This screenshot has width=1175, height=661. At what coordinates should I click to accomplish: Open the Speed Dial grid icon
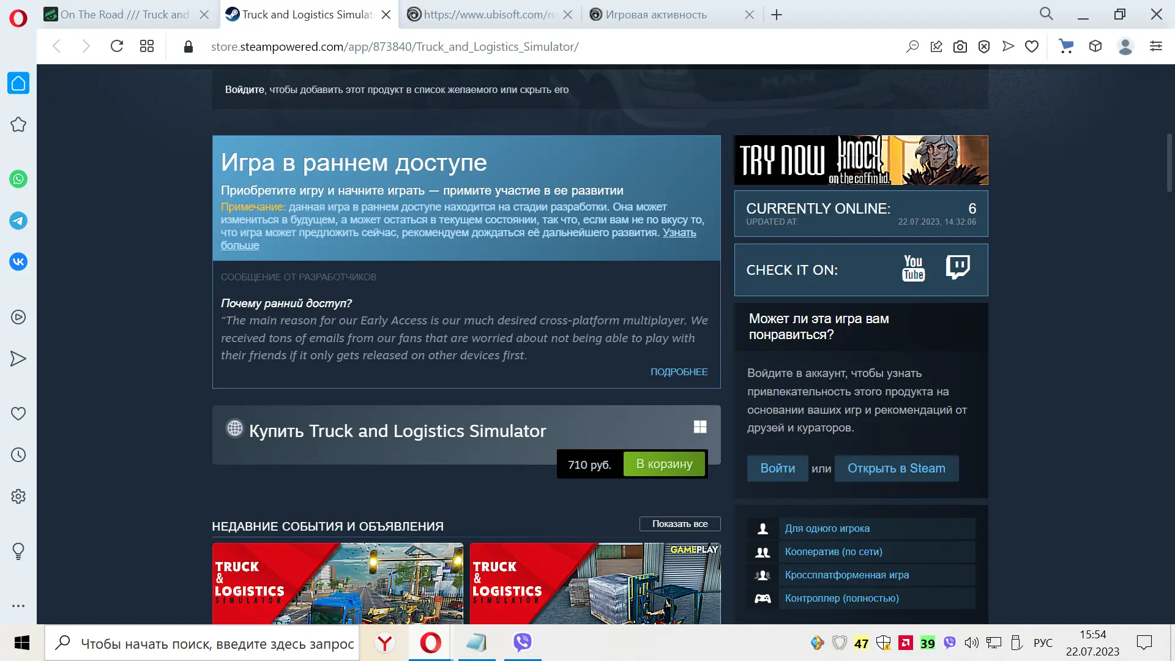[x=147, y=47]
